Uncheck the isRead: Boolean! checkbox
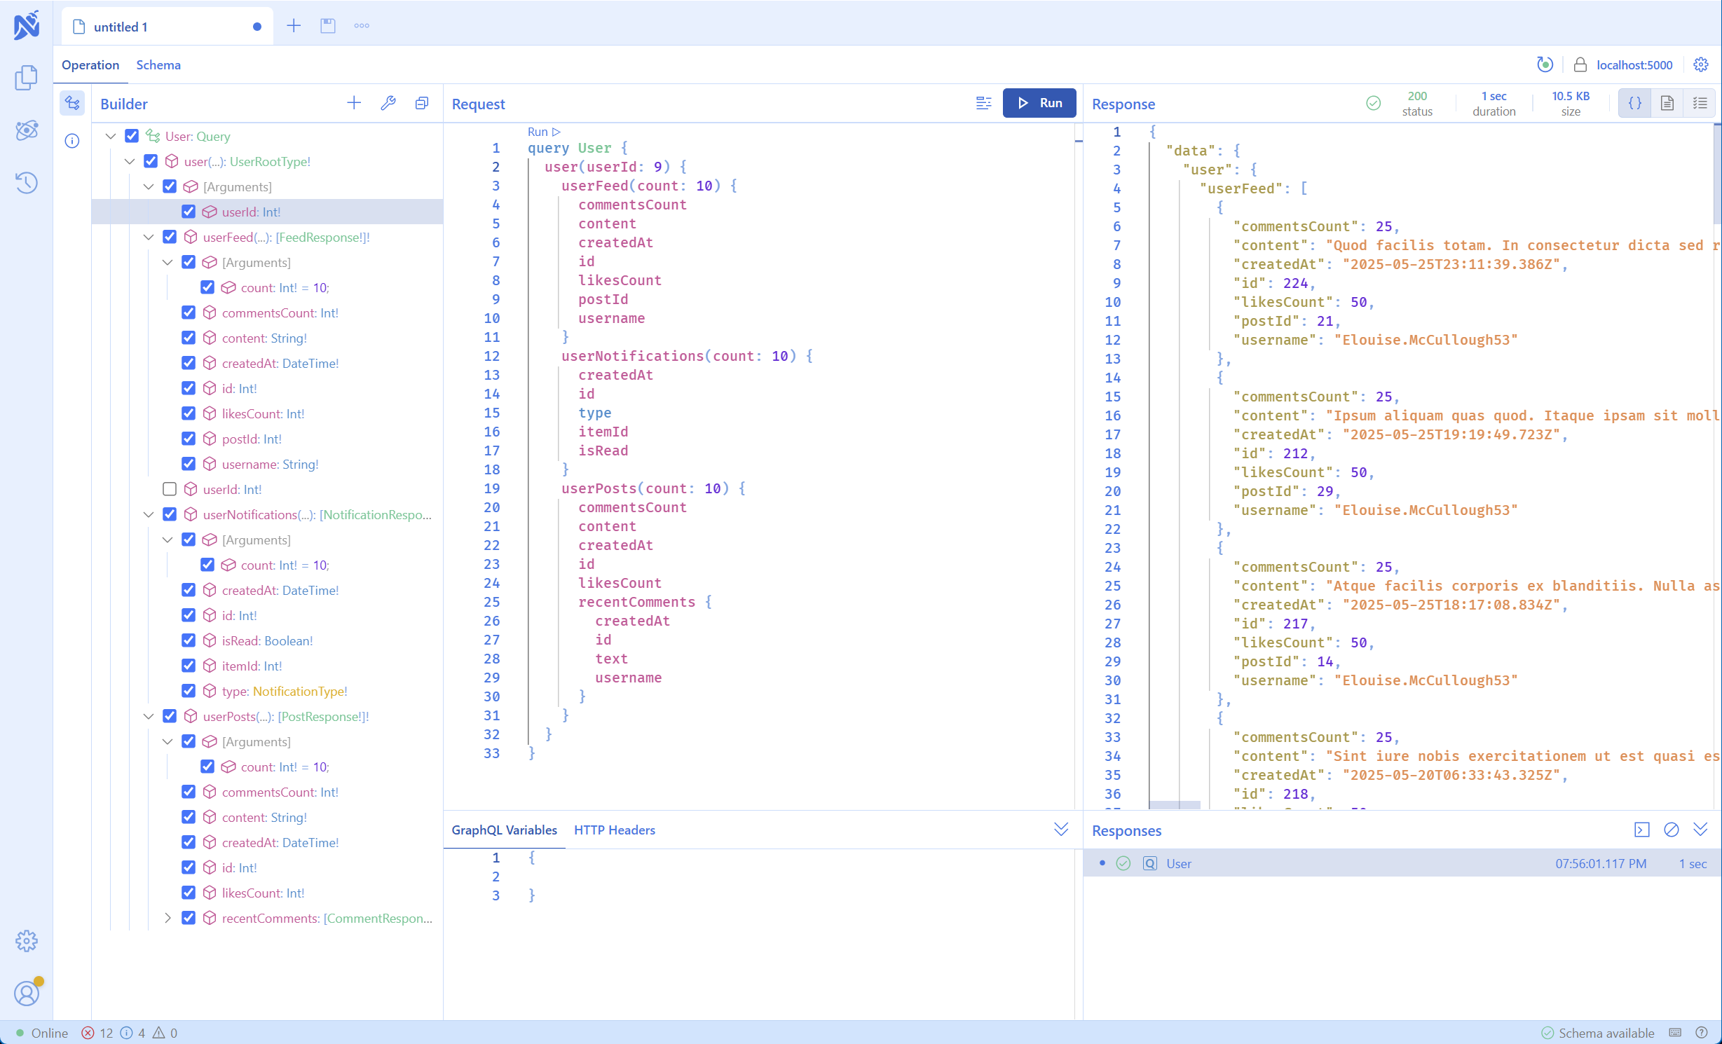 (189, 640)
